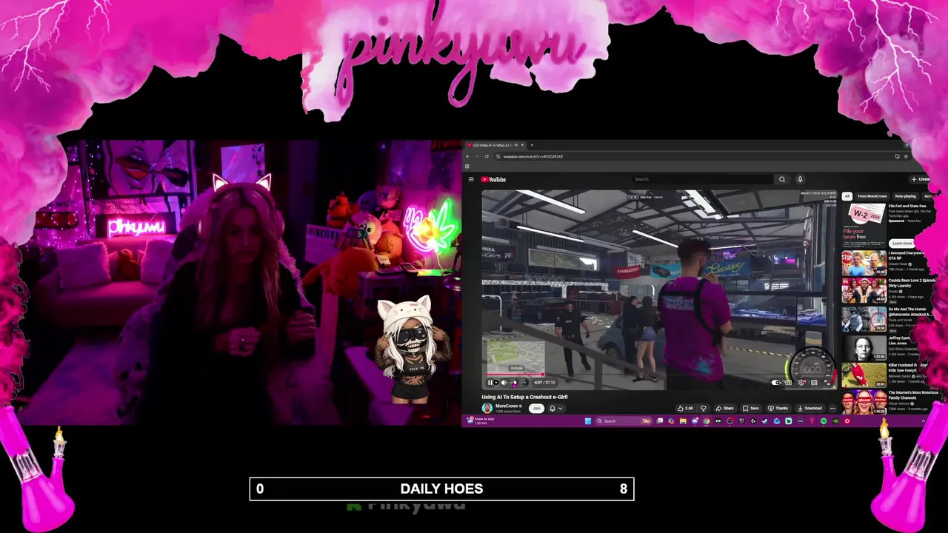Click the video title 'Using AI To Setup a Crashout e-Girl!'
The image size is (948, 533).
pos(524,397)
